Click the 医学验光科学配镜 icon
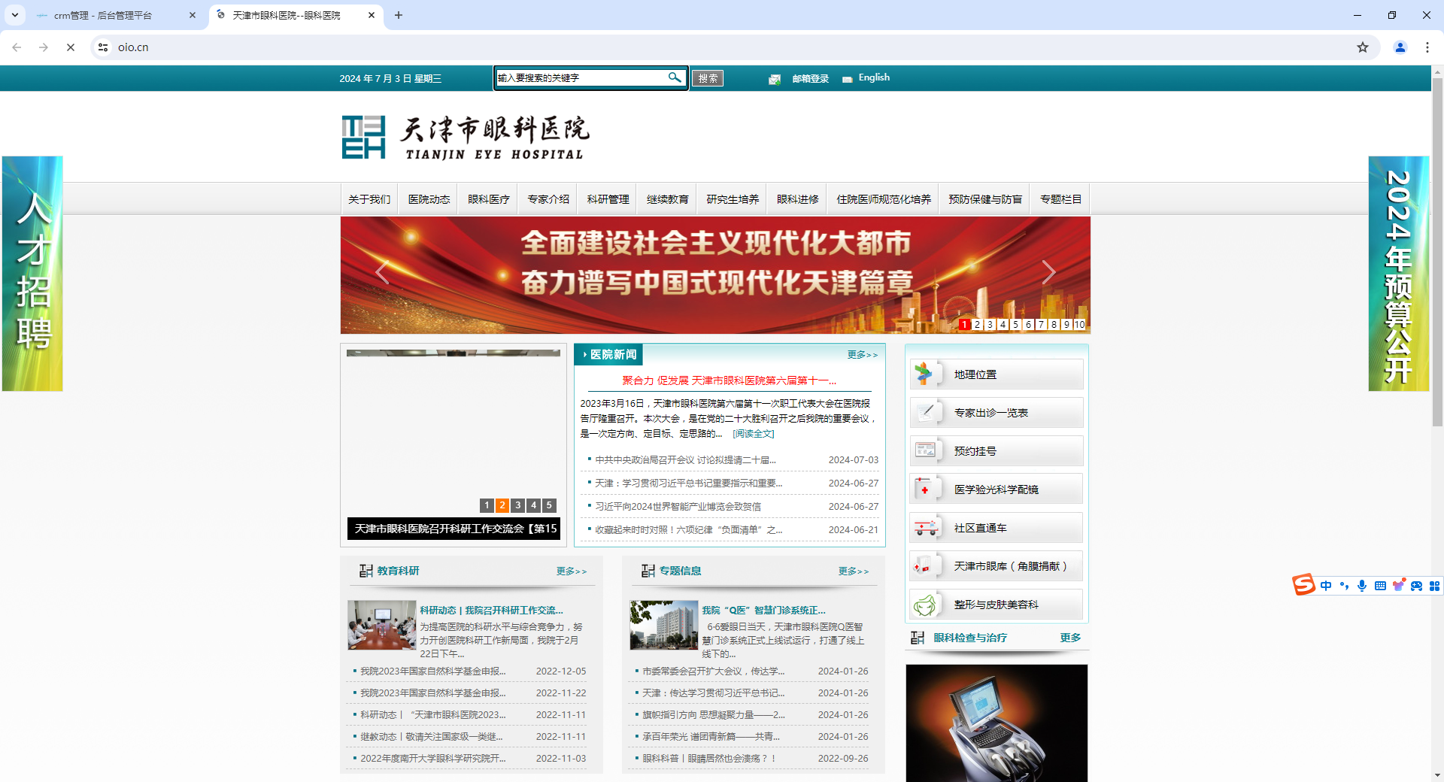Viewport: 1444px width, 782px height. [926, 489]
